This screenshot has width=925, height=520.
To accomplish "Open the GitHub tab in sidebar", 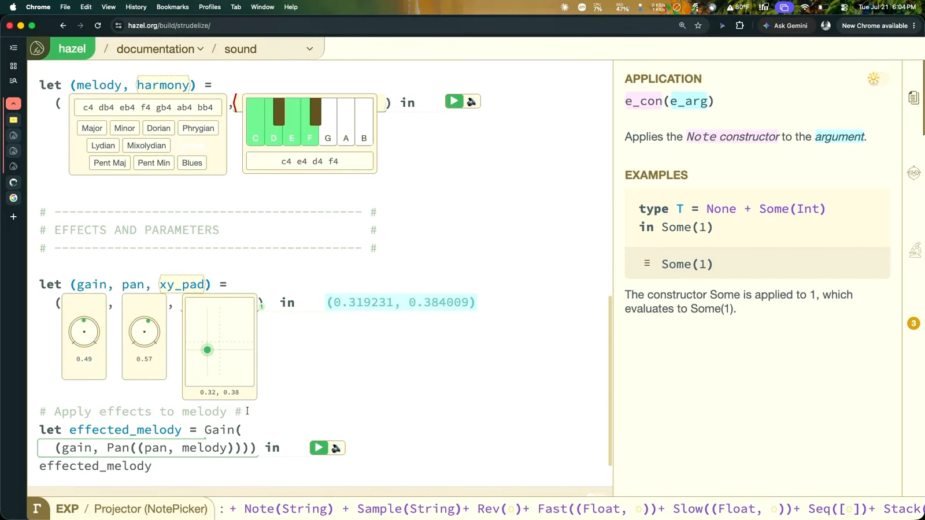I will 13,182.
